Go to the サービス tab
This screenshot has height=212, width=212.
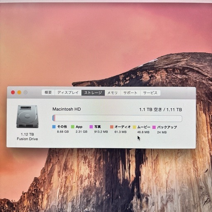(150, 93)
